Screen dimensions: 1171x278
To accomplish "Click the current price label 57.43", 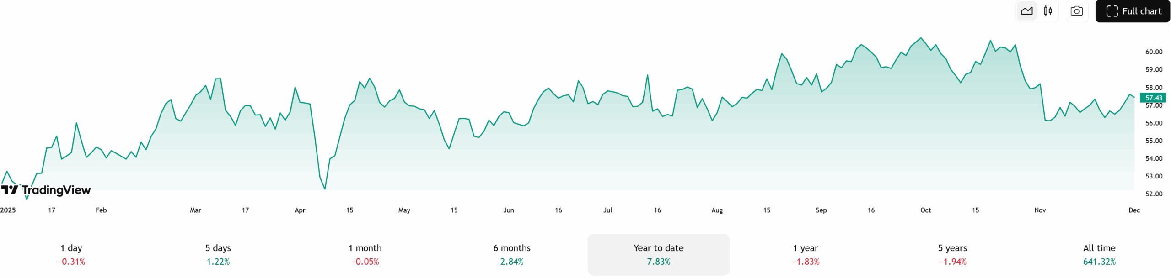I will (1153, 98).
